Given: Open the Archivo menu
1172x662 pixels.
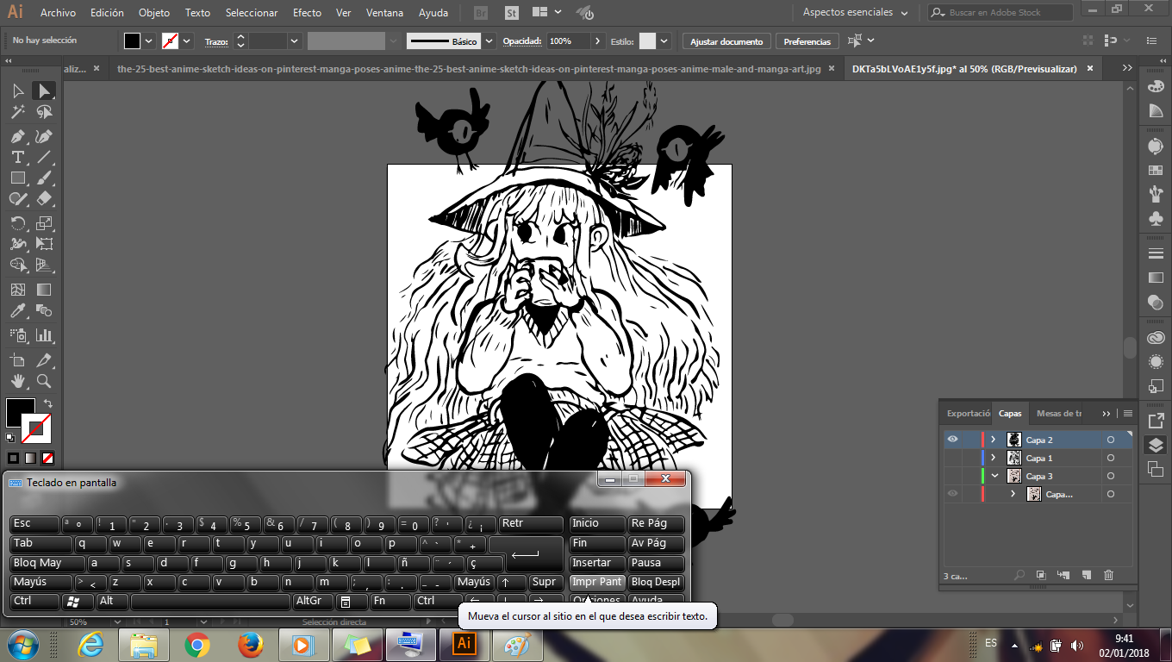Looking at the screenshot, I should [58, 13].
